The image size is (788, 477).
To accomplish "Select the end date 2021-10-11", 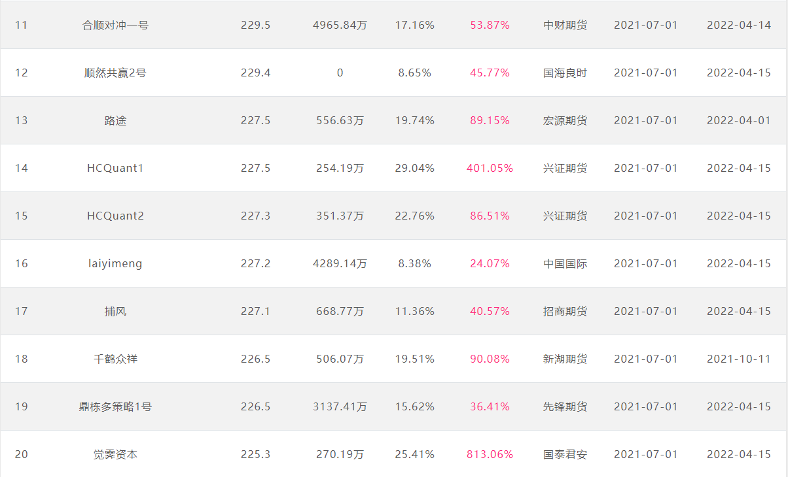I will pyautogui.click(x=739, y=359).
